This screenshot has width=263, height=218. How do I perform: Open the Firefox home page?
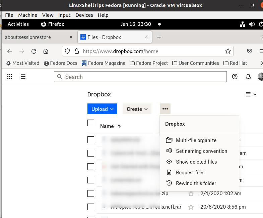pyautogui.click(x=46, y=51)
